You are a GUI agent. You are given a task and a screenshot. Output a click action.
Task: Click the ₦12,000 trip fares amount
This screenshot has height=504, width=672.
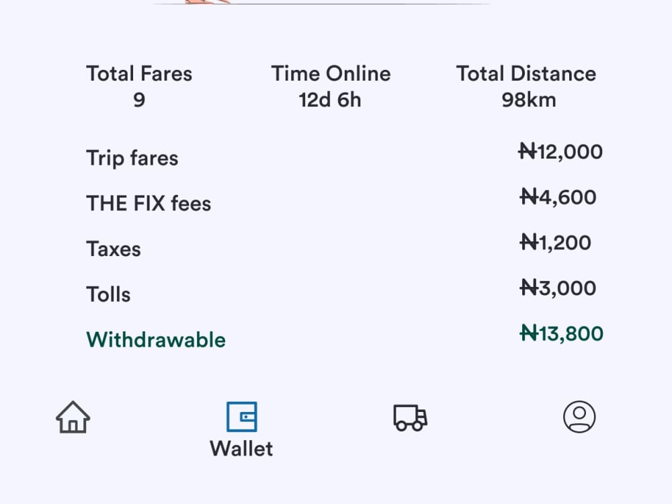click(x=560, y=152)
